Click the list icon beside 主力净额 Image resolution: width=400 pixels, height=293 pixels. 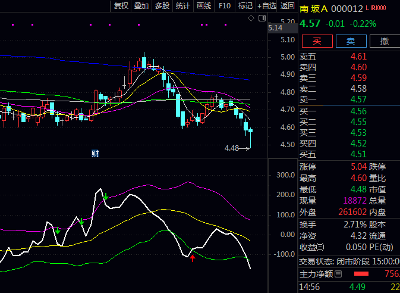[338, 274]
